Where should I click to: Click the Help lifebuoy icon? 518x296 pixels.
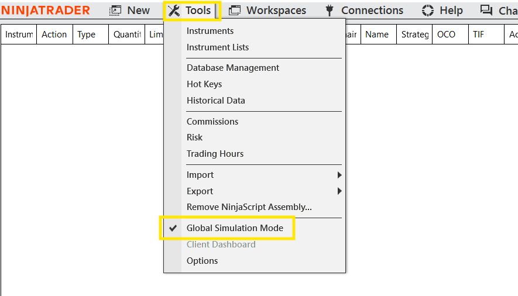tap(428, 11)
